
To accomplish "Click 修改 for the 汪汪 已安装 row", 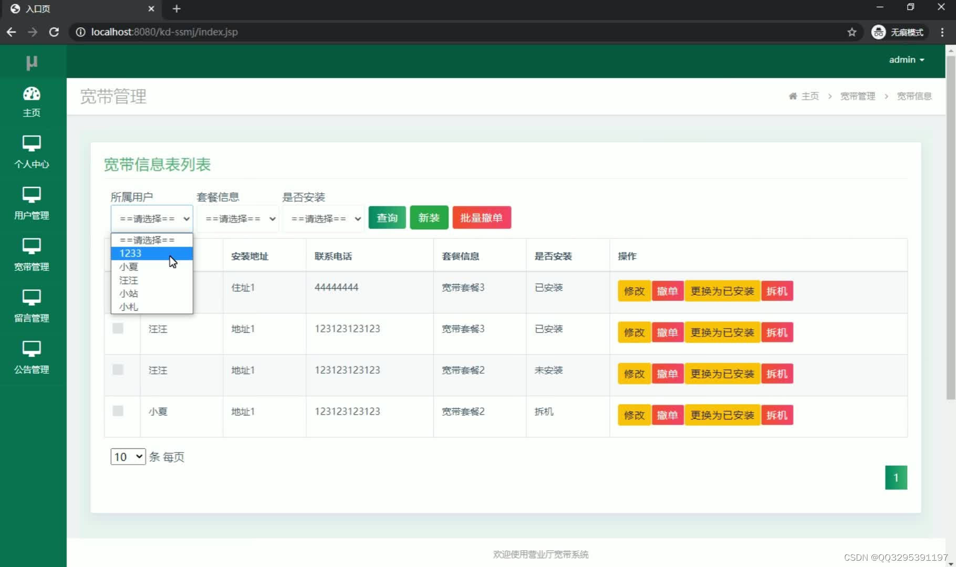I will pyautogui.click(x=634, y=332).
